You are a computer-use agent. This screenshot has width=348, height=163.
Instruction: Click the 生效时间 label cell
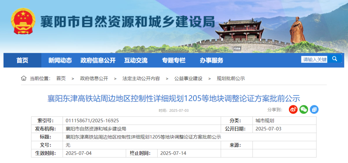tap(47, 153)
